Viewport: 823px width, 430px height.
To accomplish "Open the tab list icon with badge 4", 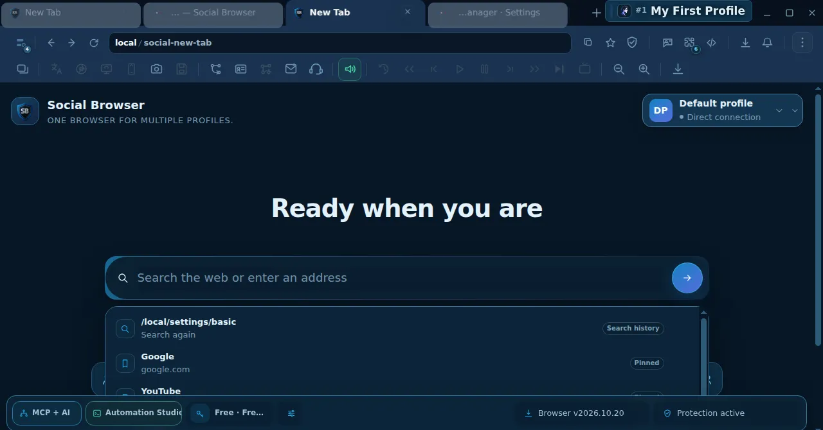I will 23,43.
